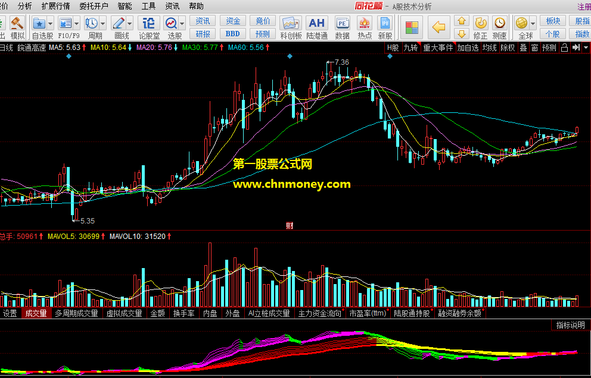Click the page up arrow icon
The width and height of the screenshot is (591, 378).
coord(462,21)
